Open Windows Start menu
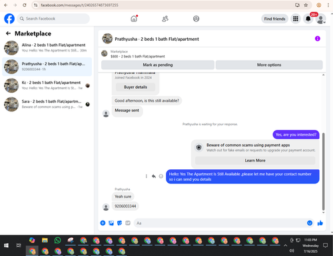The width and height of the screenshot is (333, 256). (x=6, y=245)
